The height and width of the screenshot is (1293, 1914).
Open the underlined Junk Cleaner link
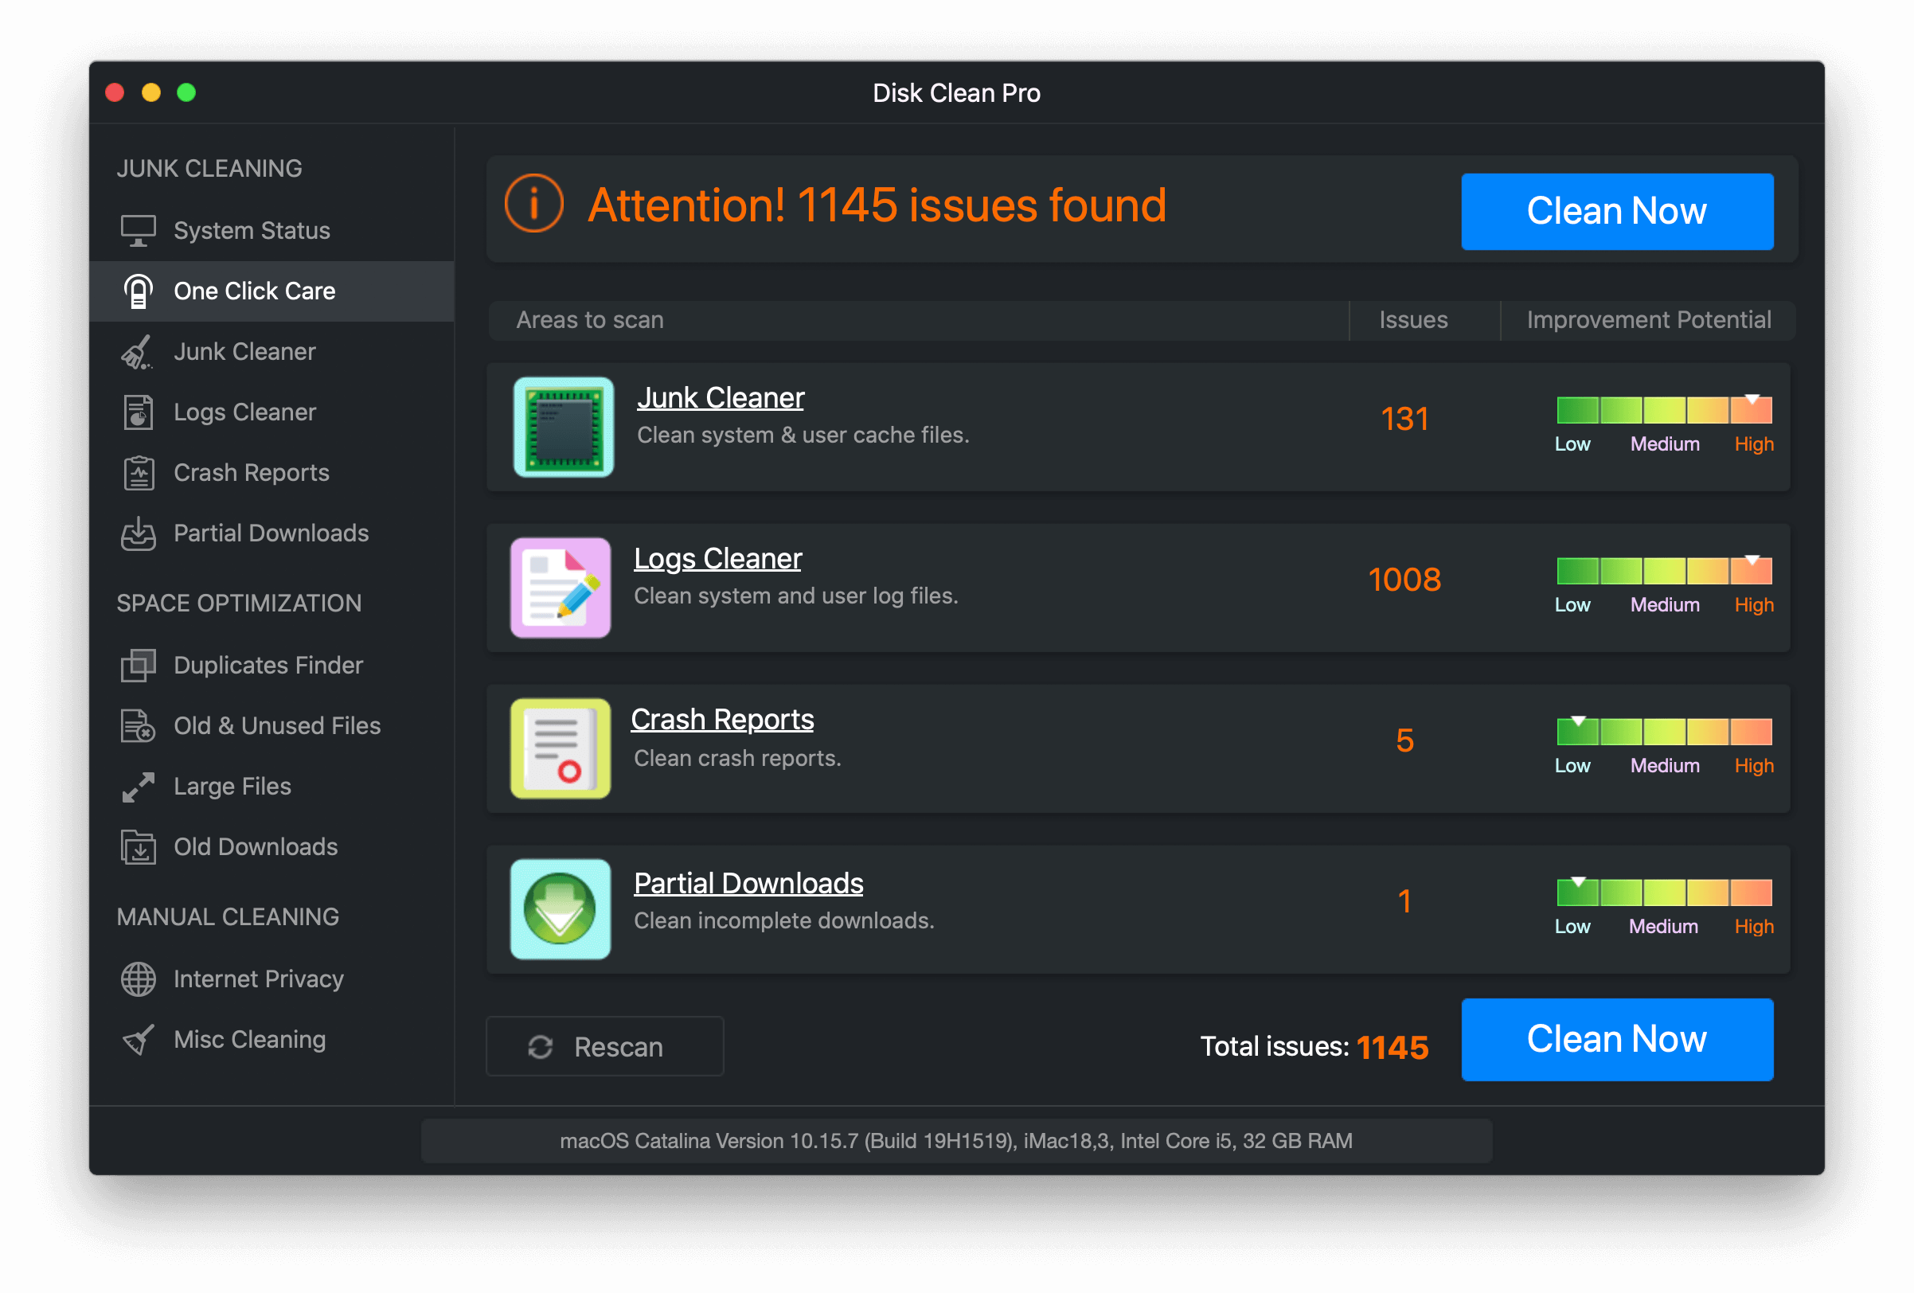pos(721,399)
